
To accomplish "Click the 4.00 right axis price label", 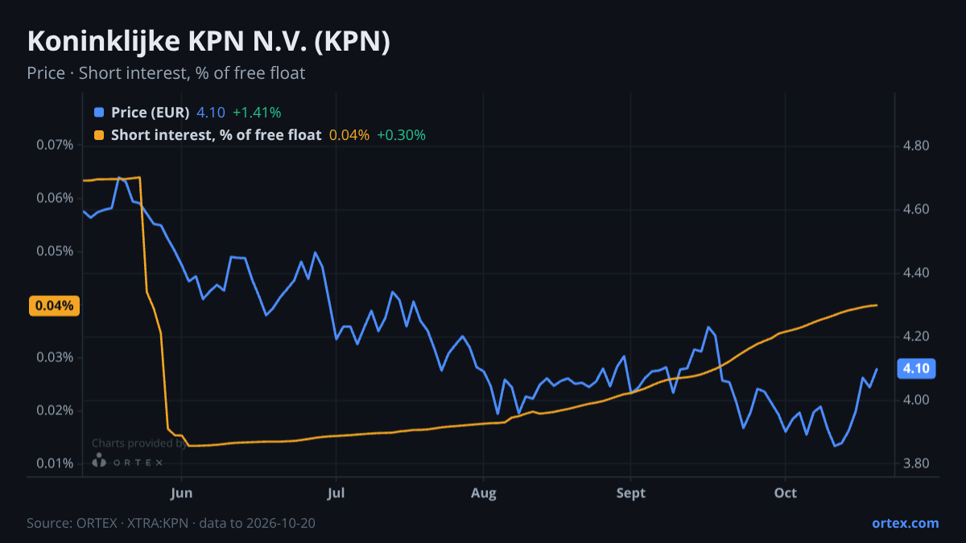I will tap(917, 400).
